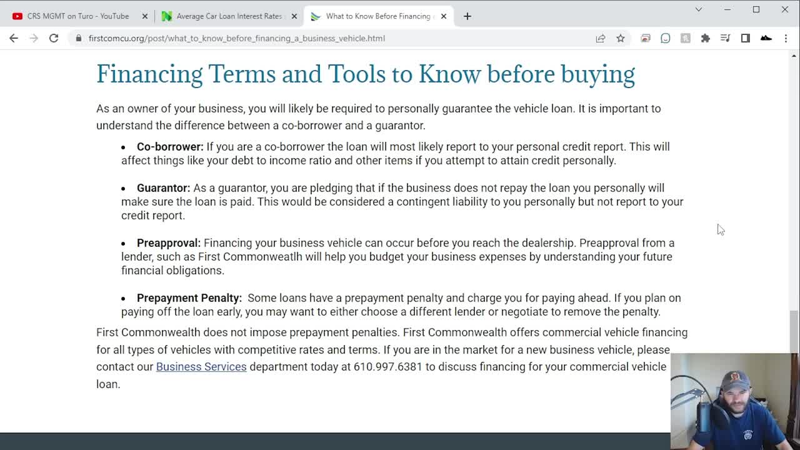800x450 pixels.
Task: Click 'As an owner of your business' paragraph
Action: click(x=379, y=117)
